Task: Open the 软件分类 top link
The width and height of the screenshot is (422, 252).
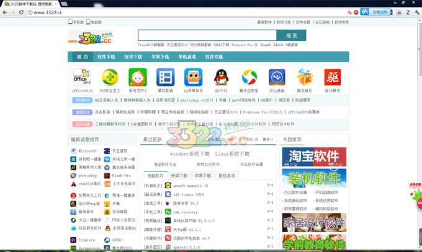Action: click(x=284, y=22)
